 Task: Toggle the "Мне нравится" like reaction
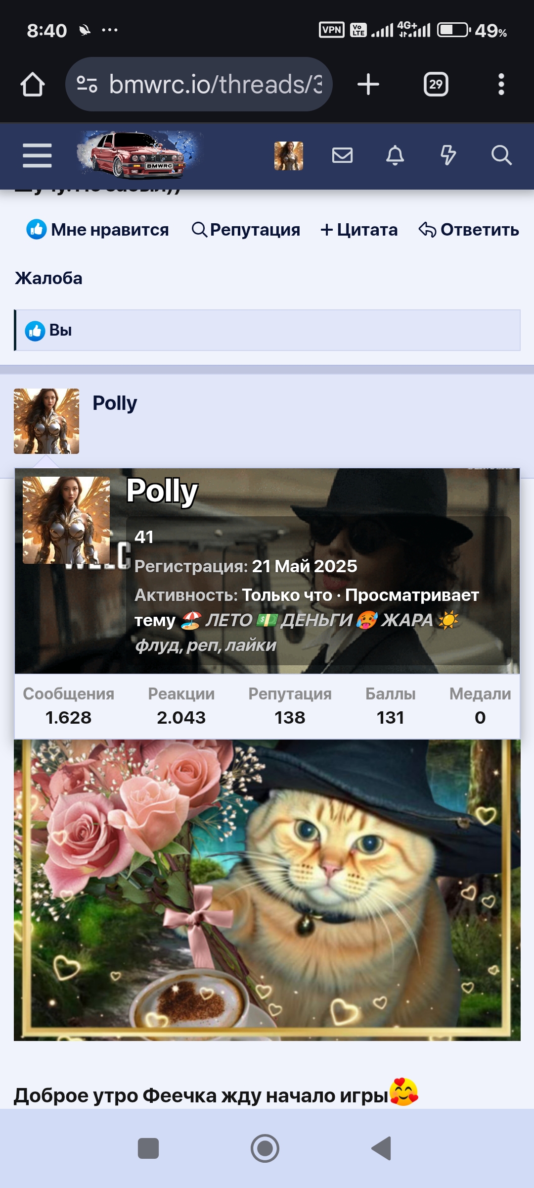pos(97,230)
